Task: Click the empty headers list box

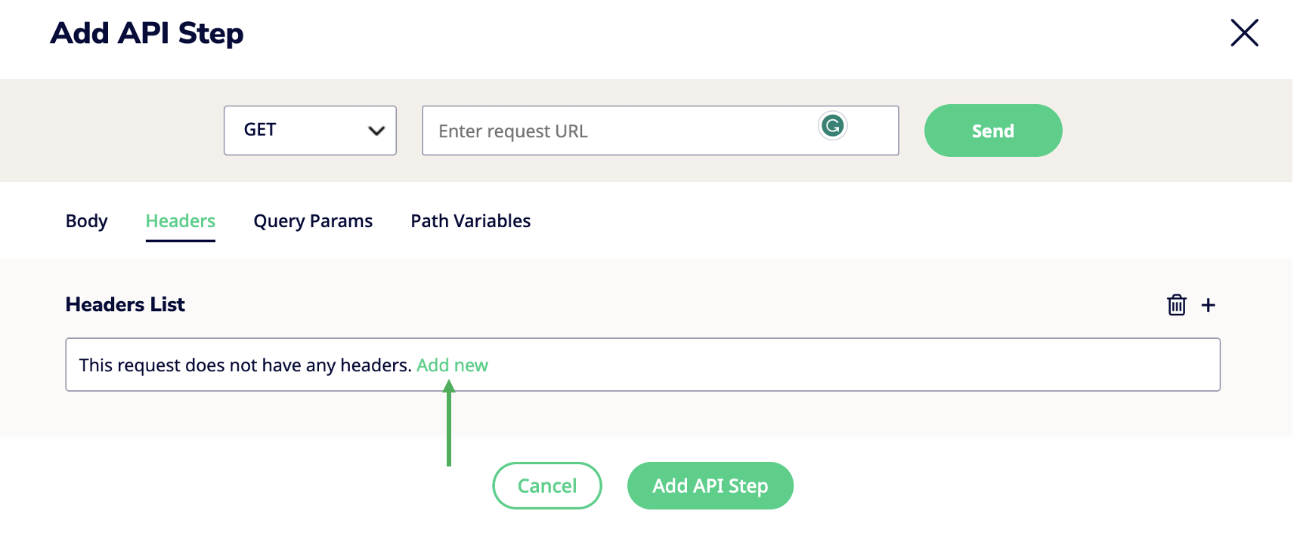Action: click(643, 365)
